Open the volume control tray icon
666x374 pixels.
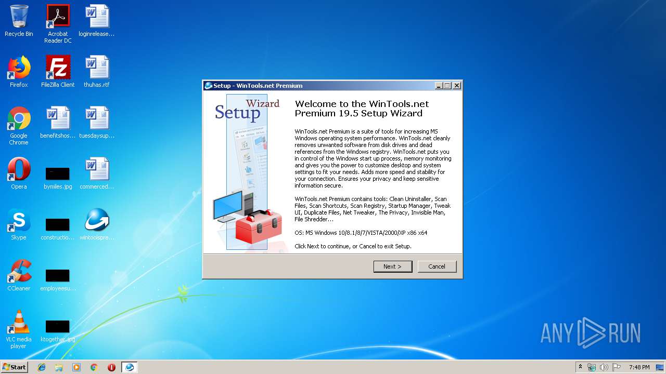tap(604, 367)
